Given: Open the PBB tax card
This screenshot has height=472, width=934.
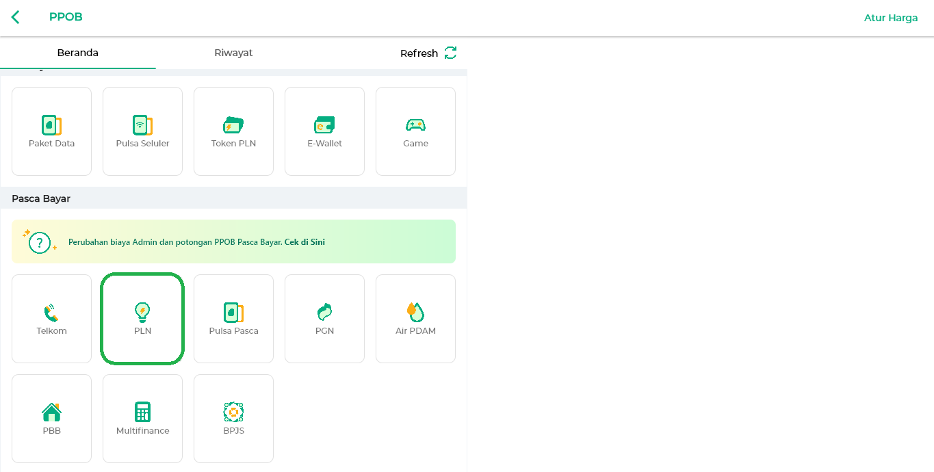Looking at the screenshot, I should (x=51, y=419).
